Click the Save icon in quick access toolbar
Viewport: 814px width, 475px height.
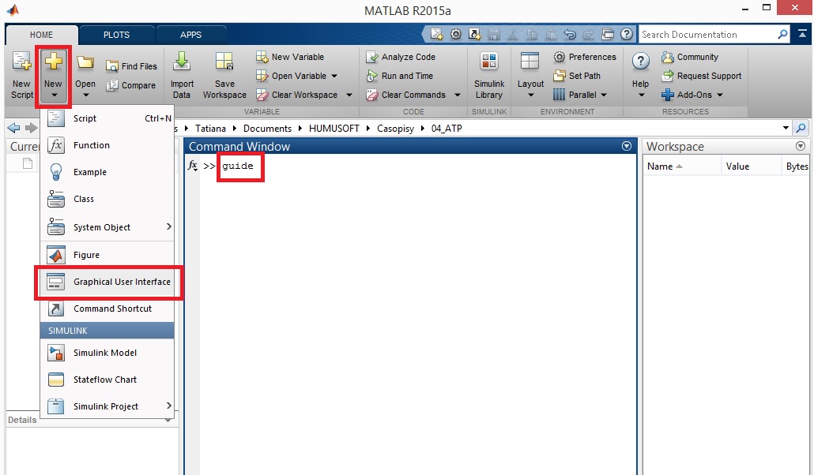click(x=494, y=35)
